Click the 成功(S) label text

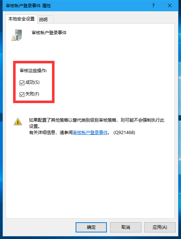pyautogui.click(x=32, y=82)
